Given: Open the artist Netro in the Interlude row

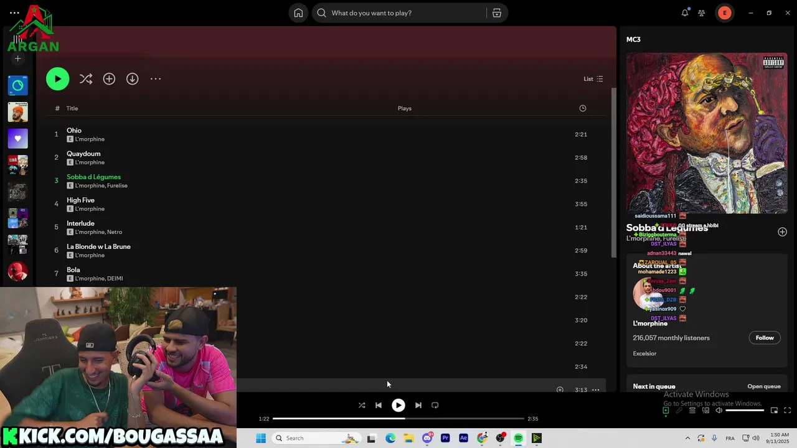Looking at the screenshot, I should point(115,232).
